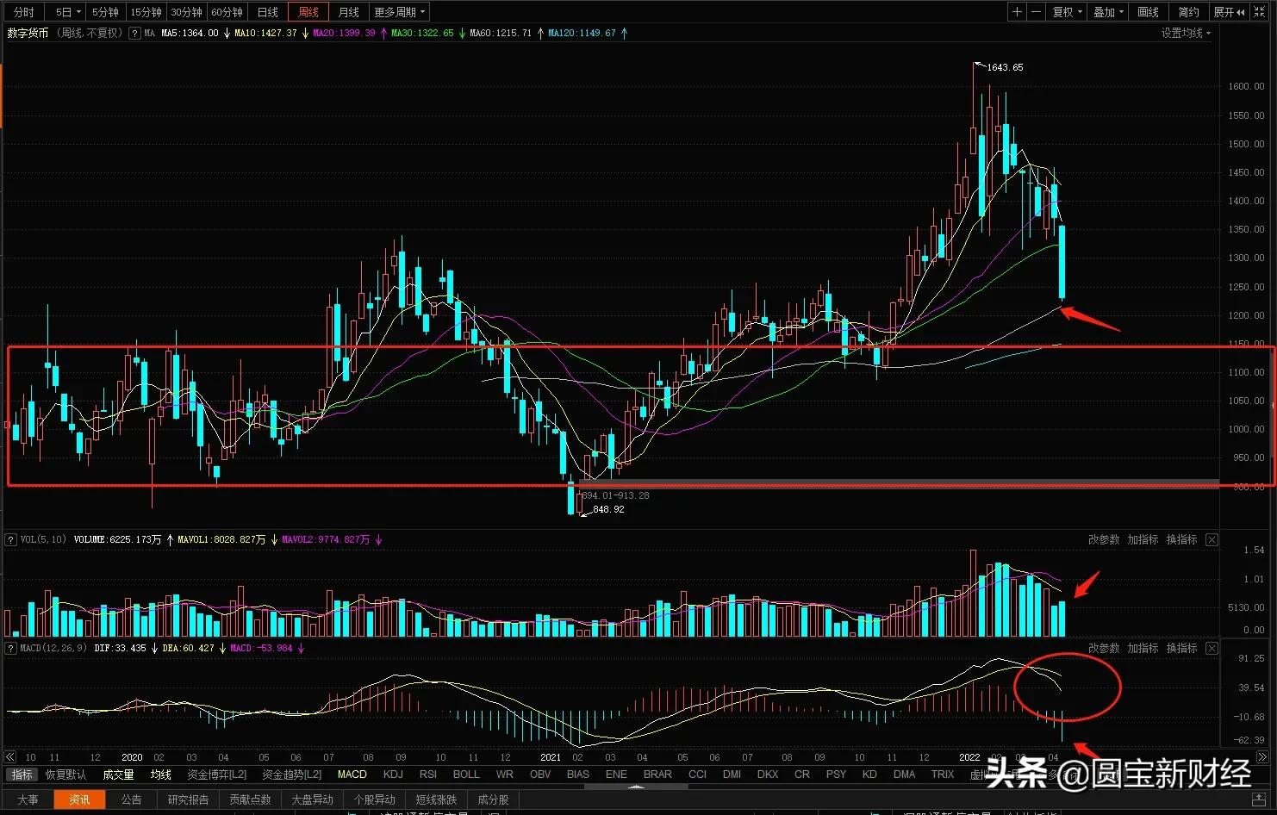Screen dimensions: 1277x815
Task: Switch to the 月线 monthly chart tab
Action: [349, 12]
